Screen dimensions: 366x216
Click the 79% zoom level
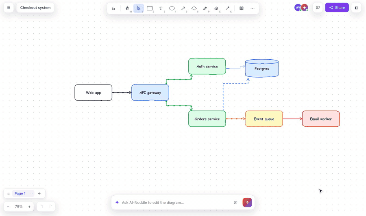click(x=19, y=206)
